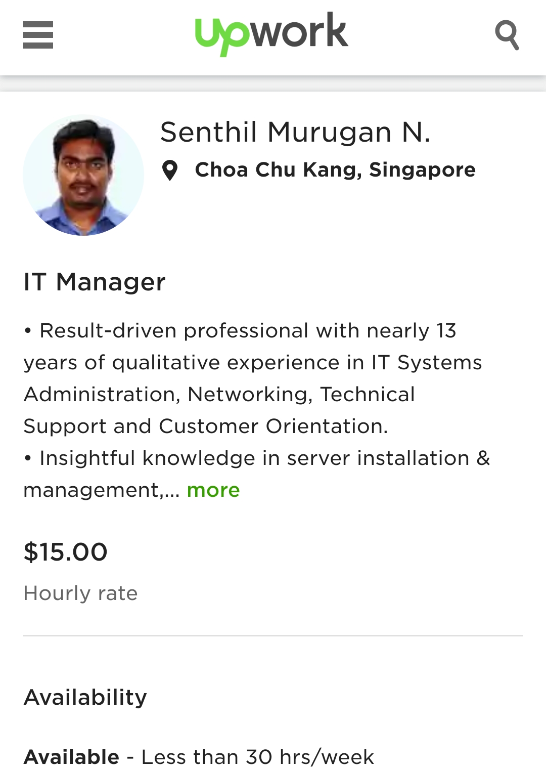Click the Availability section heading

(x=85, y=697)
